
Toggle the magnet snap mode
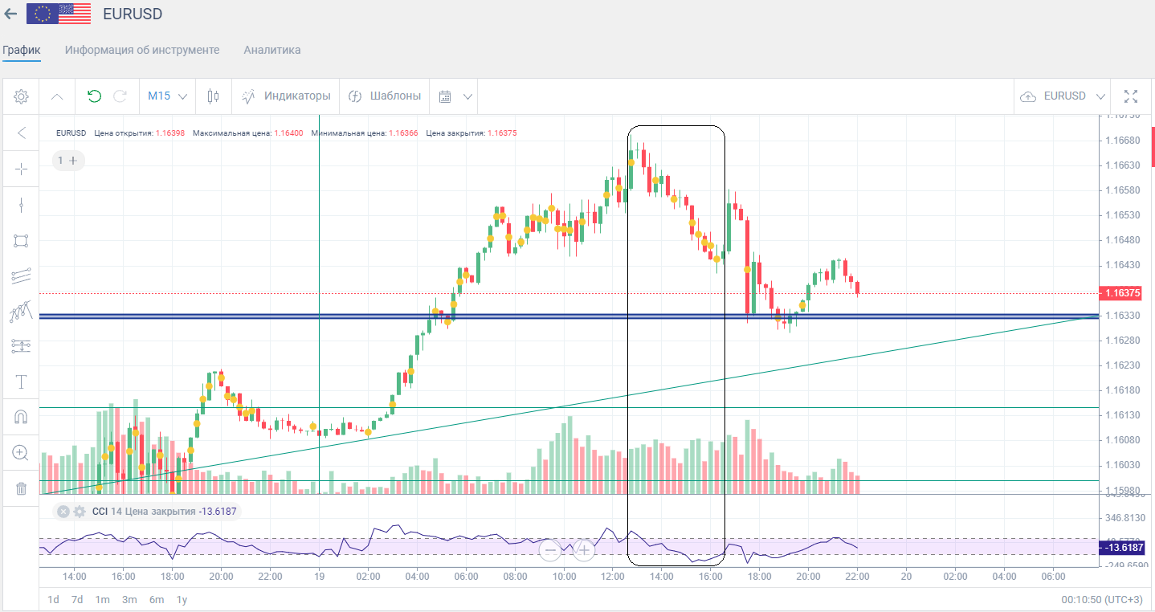[22, 417]
